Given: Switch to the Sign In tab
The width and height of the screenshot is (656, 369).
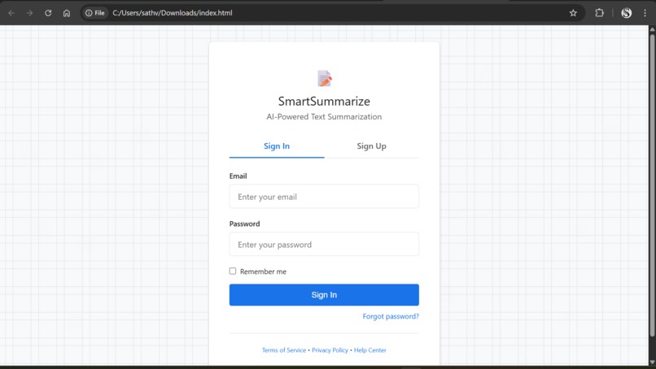Looking at the screenshot, I should (277, 146).
